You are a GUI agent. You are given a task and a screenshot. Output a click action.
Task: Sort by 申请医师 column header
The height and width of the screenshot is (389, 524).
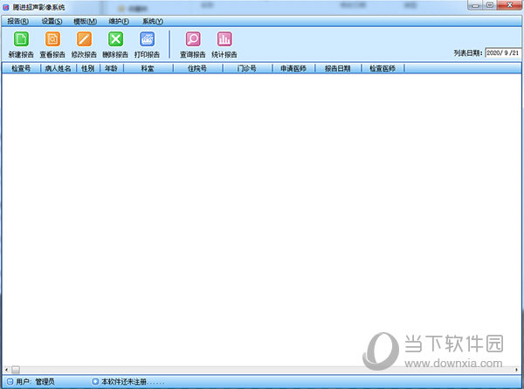(293, 68)
